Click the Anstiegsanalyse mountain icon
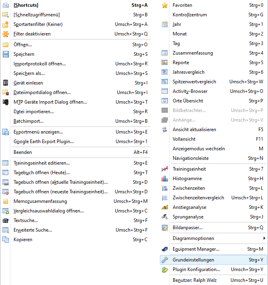This screenshot has height=285, width=268. [165, 207]
